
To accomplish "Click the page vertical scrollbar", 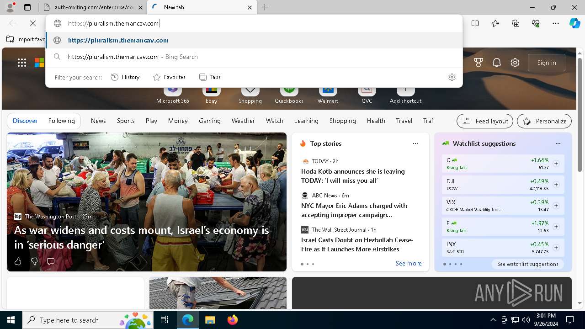I will 580,114.
